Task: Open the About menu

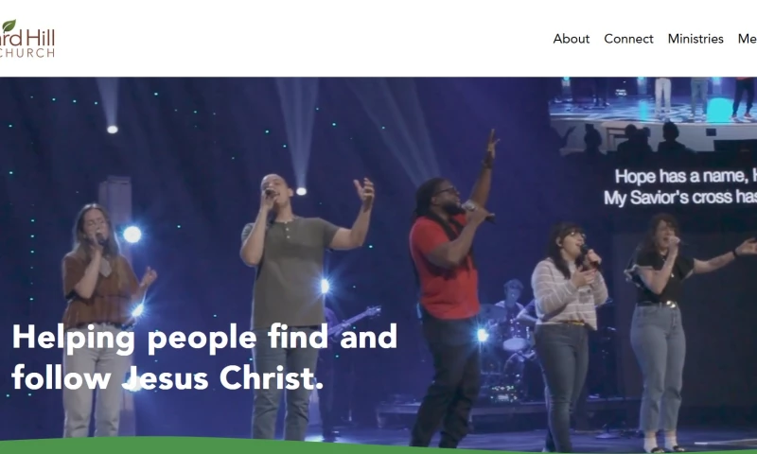Action: [572, 39]
